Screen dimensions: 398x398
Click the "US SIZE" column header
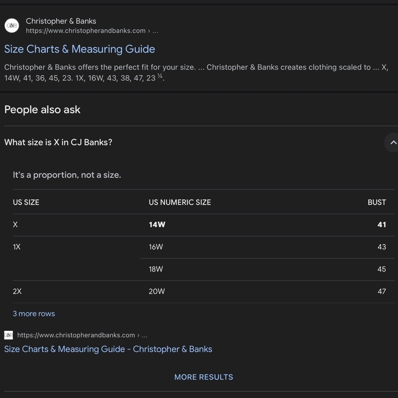point(26,202)
